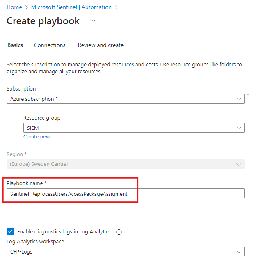The width and height of the screenshot is (261, 274).
Task: Expand the 'Azure subscription 1' dropdown
Action: click(x=123, y=99)
